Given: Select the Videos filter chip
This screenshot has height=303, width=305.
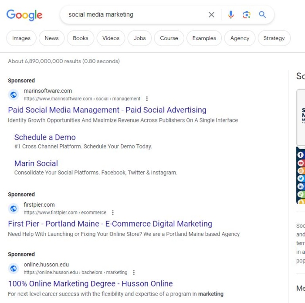Looking at the screenshot, I should tap(111, 38).
